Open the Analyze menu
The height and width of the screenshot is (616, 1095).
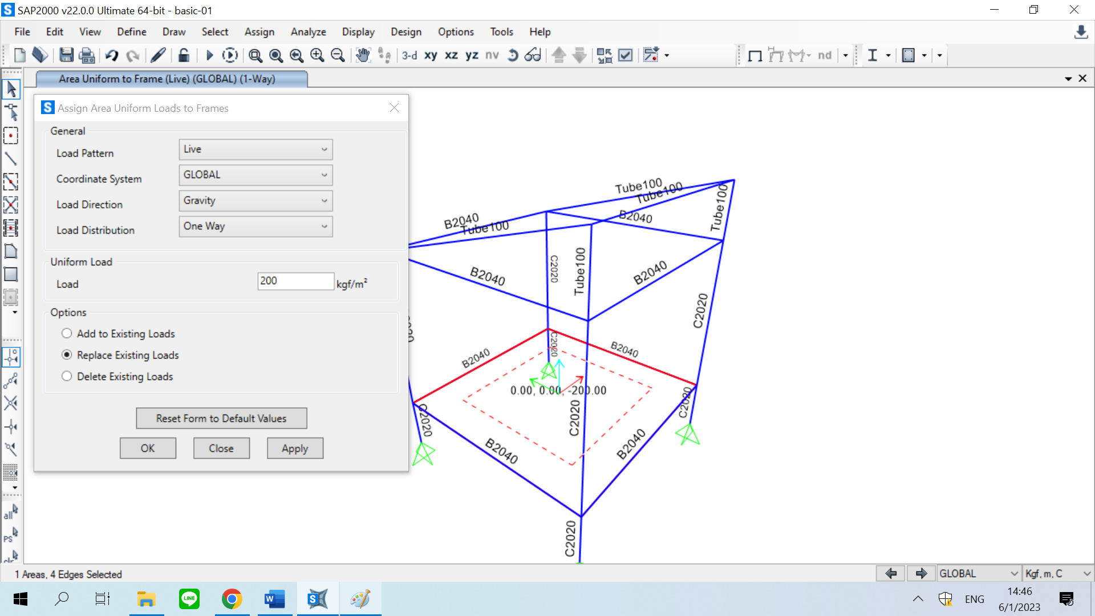(308, 32)
